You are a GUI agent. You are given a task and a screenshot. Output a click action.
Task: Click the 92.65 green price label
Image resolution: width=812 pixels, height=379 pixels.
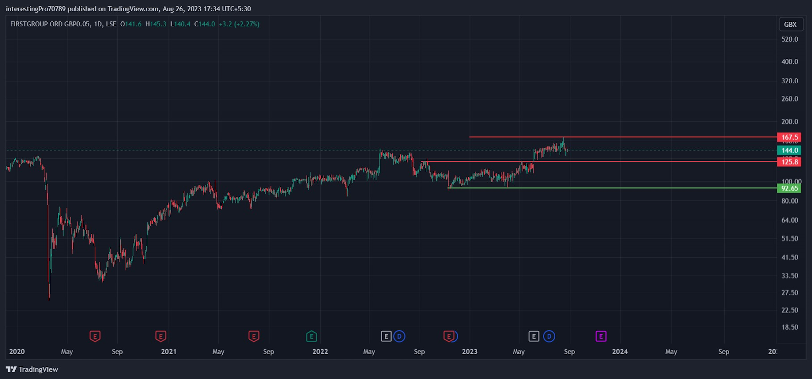point(790,188)
